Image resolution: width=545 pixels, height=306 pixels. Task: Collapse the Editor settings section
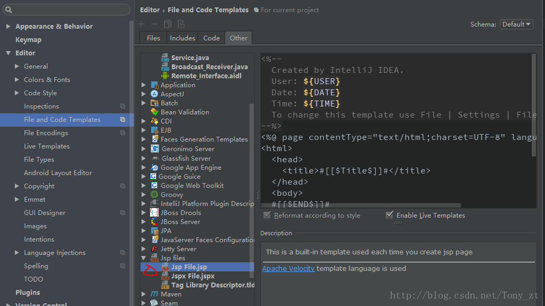click(x=9, y=53)
